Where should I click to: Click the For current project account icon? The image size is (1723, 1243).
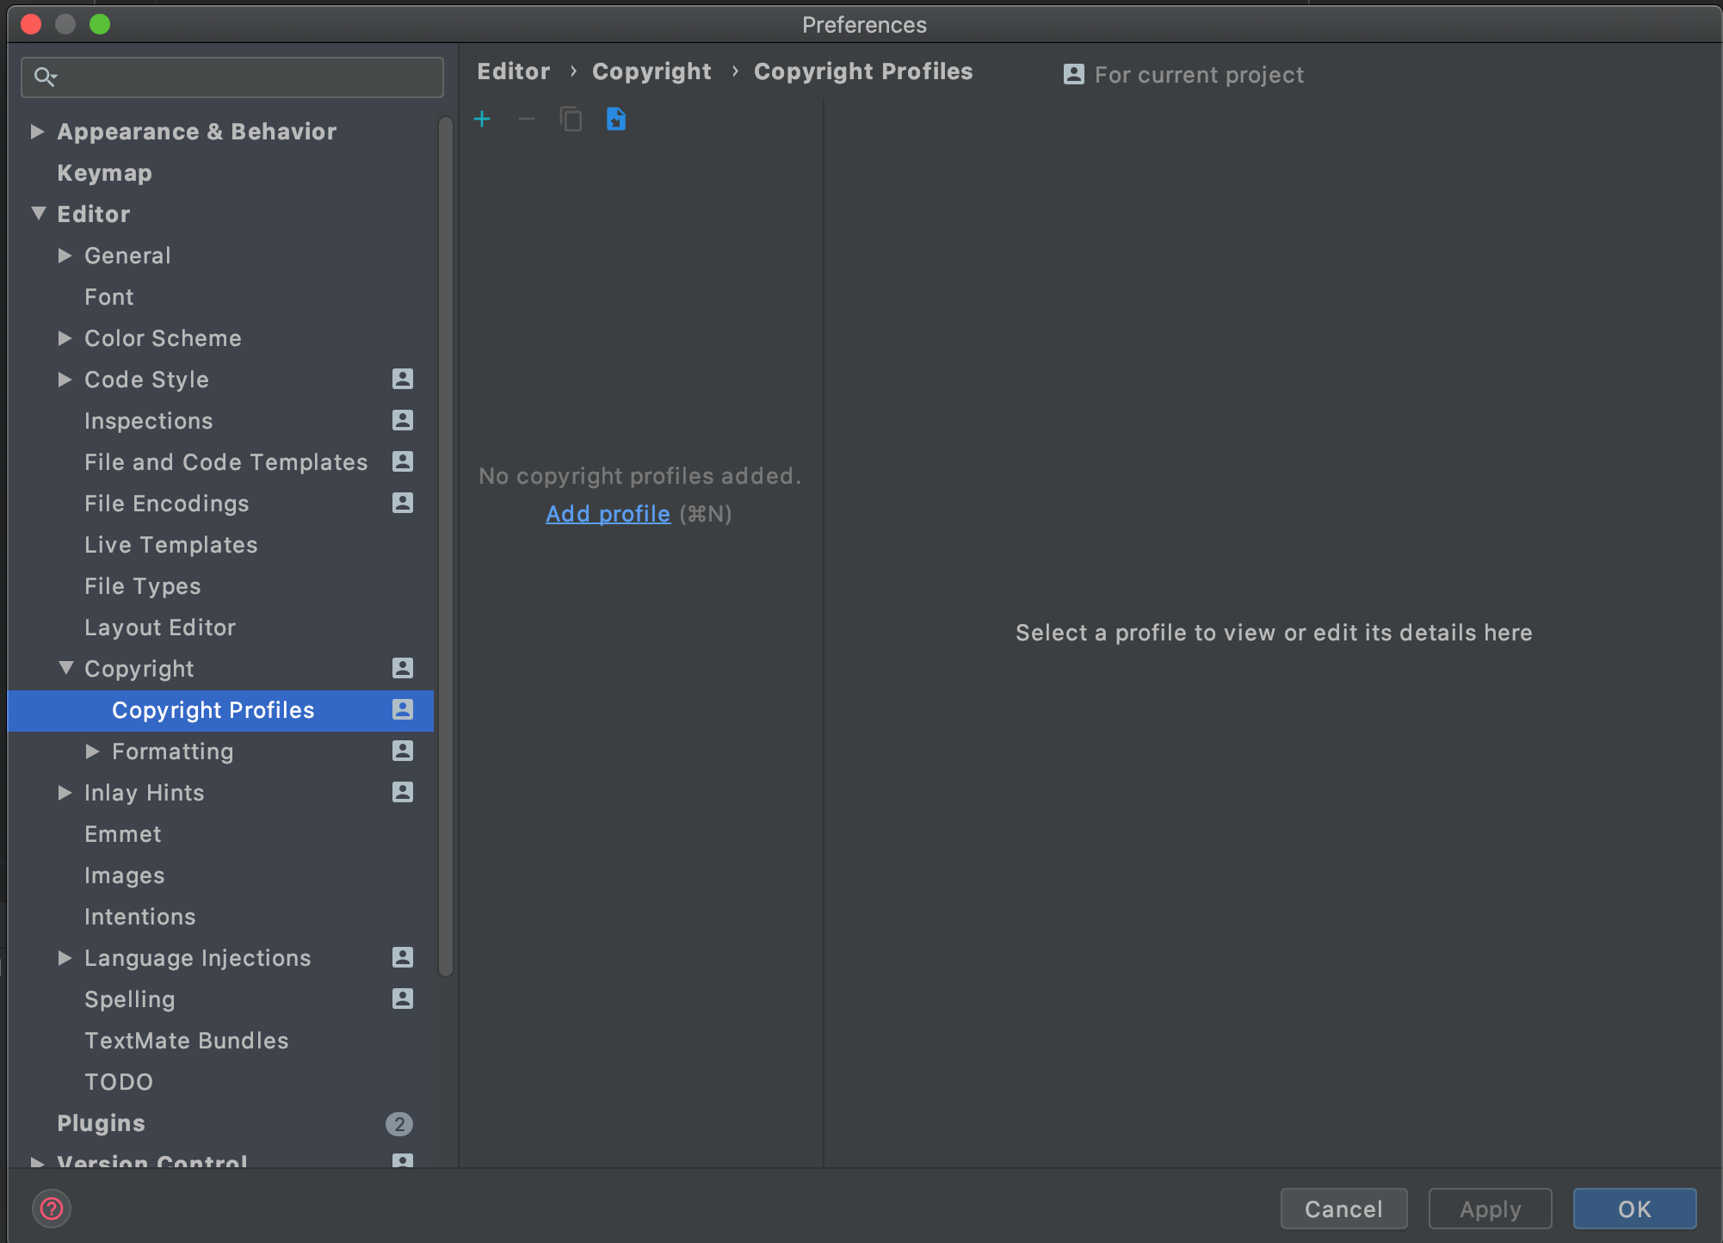click(x=1073, y=73)
